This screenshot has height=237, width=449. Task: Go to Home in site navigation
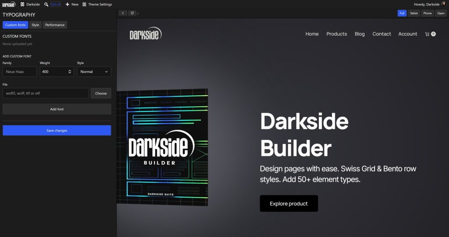point(312,34)
